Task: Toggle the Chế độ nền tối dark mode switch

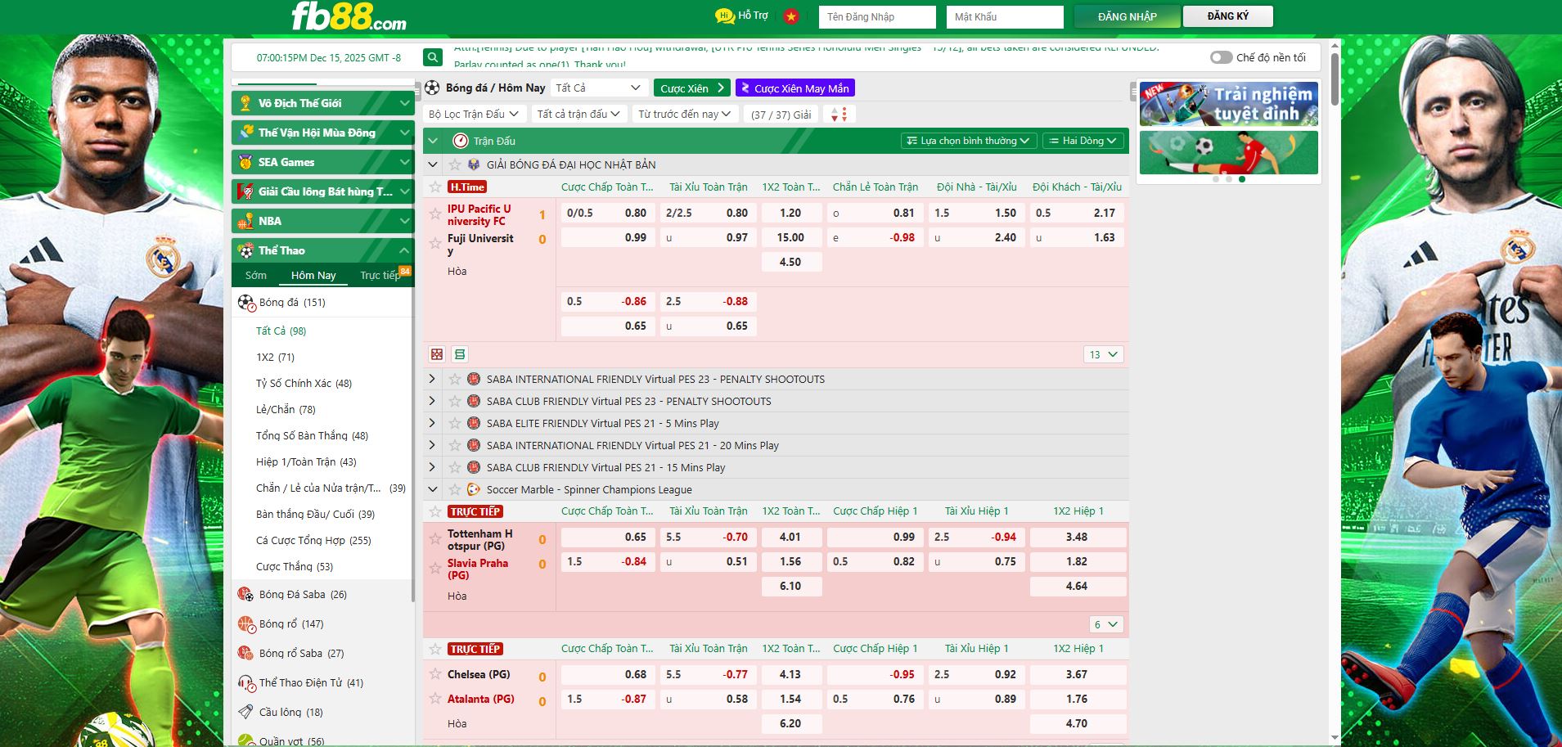Action: tap(1221, 57)
